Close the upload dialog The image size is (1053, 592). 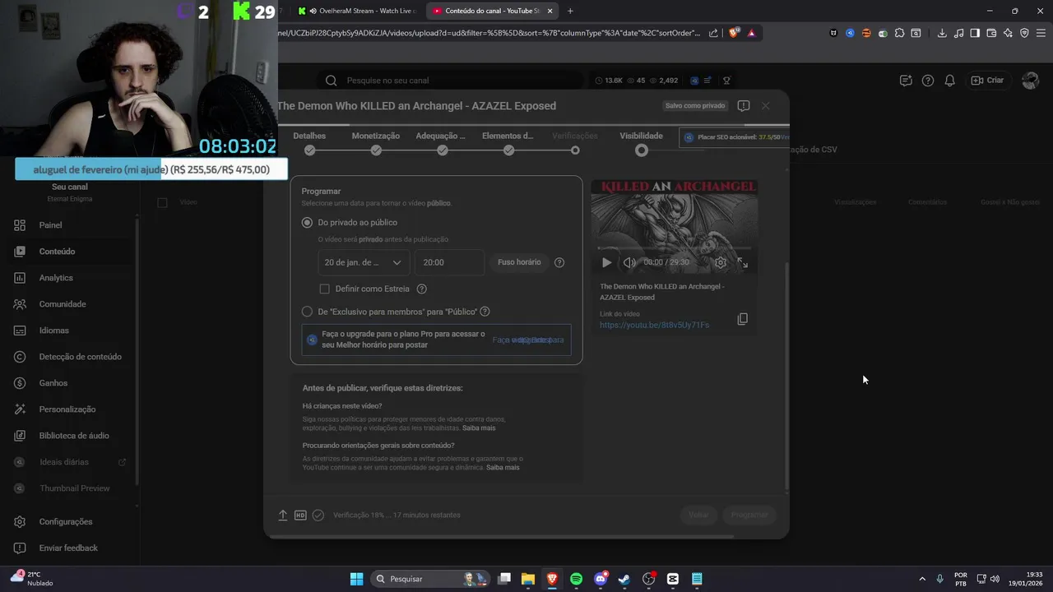766,106
